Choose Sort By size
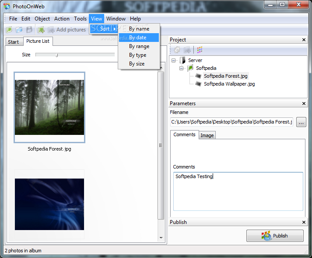 139,64
